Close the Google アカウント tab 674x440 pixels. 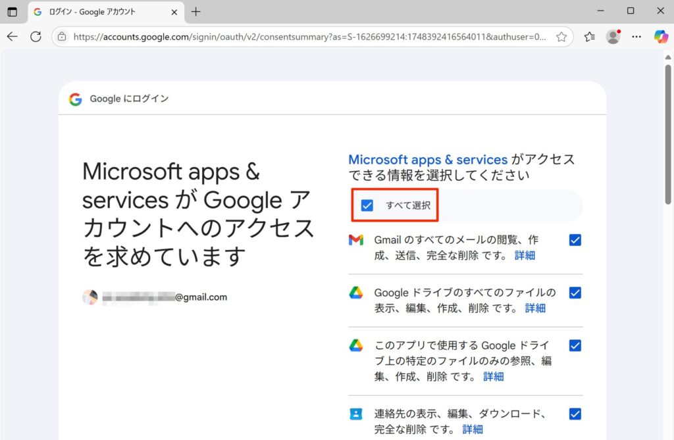[174, 12]
